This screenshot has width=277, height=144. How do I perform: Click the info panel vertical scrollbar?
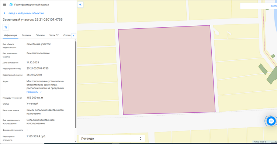coord(76,85)
